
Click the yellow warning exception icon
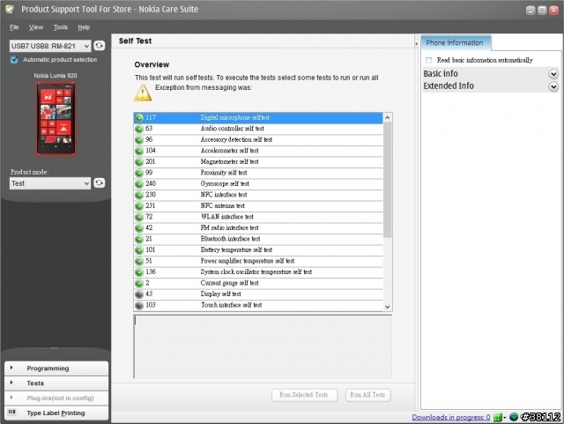[x=143, y=93]
